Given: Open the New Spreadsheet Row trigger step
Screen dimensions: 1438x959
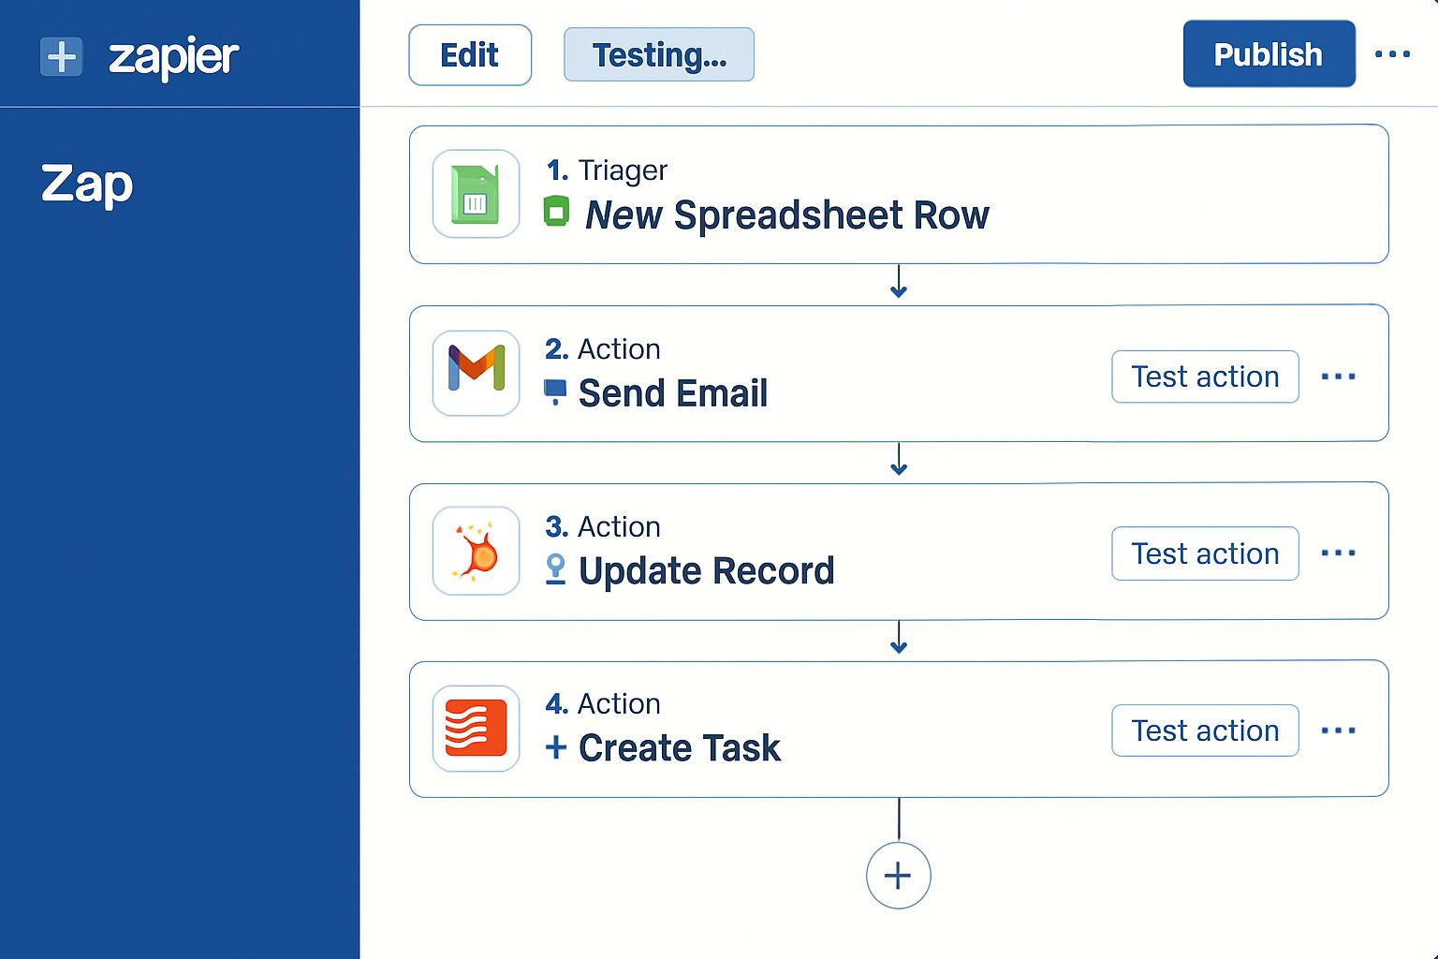Looking at the screenshot, I should [899, 194].
